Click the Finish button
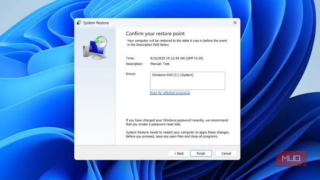This screenshot has height=180, width=320. [x=201, y=153]
